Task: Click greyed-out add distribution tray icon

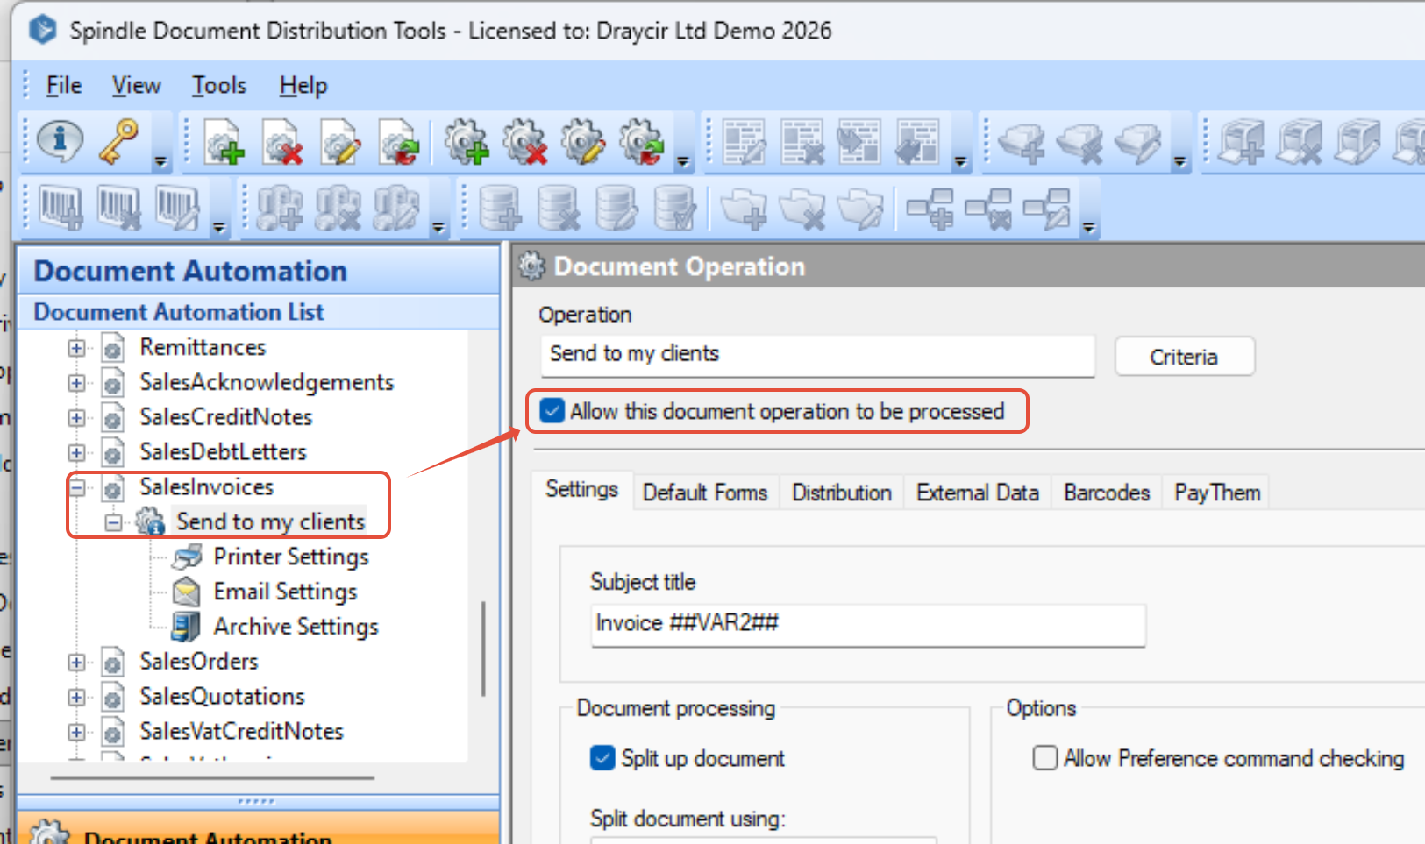Action: (1021, 143)
